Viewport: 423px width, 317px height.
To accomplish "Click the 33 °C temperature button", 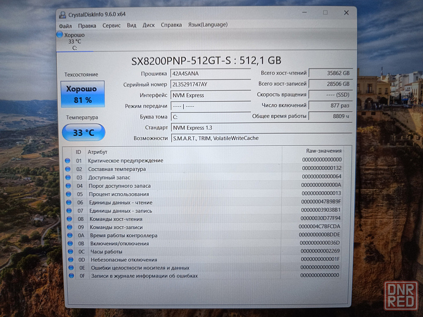I will (x=84, y=132).
